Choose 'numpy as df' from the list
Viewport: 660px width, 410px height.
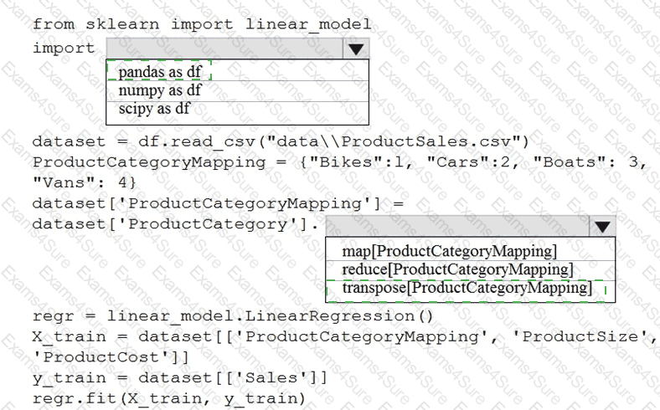point(159,90)
